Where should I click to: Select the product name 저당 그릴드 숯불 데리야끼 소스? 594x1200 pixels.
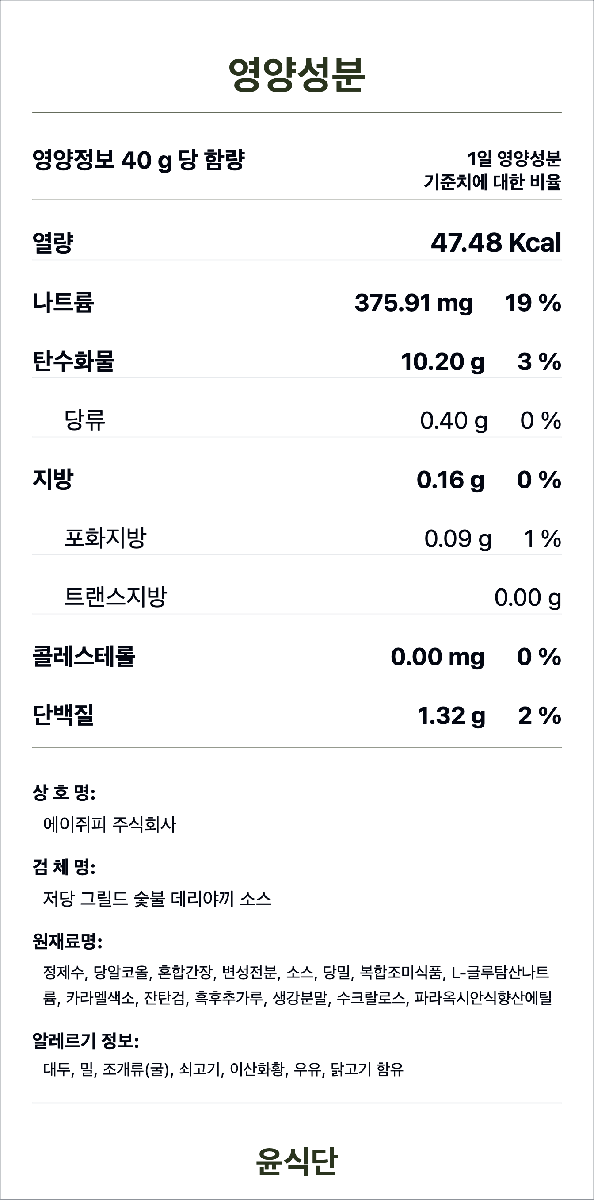click(157, 898)
